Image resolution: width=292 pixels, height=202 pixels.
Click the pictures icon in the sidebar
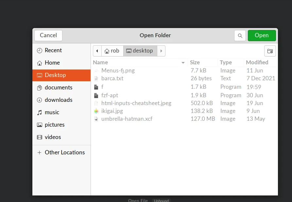pyautogui.click(x=40, y=125)
